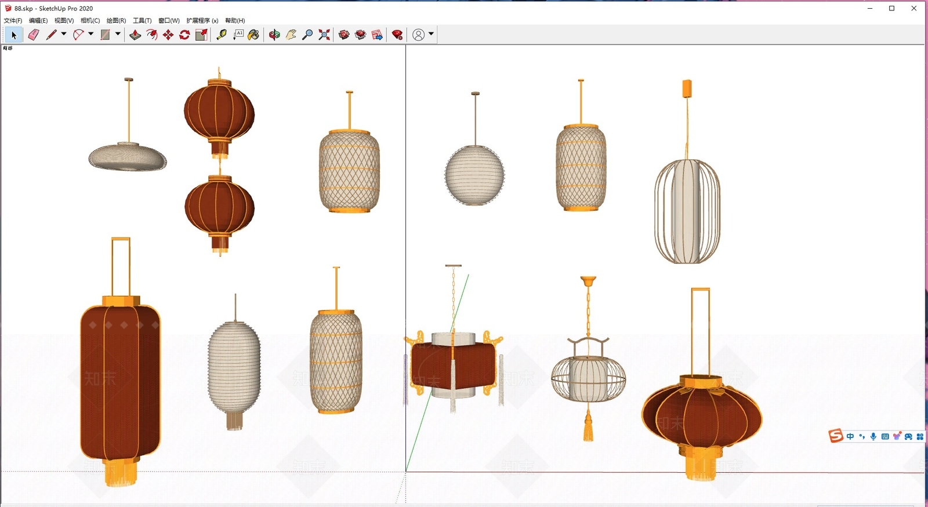Activate the Paint Bucket tool
Image resolution: width=928 pixels, height=507 pixels.
[x=253, y=35]
